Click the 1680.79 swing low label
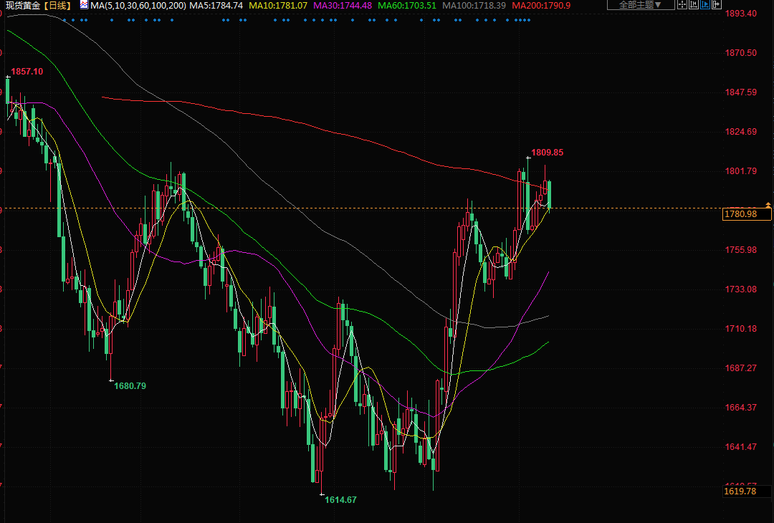The width and height of the screenshot is (774, 523). tap(130, 386)
